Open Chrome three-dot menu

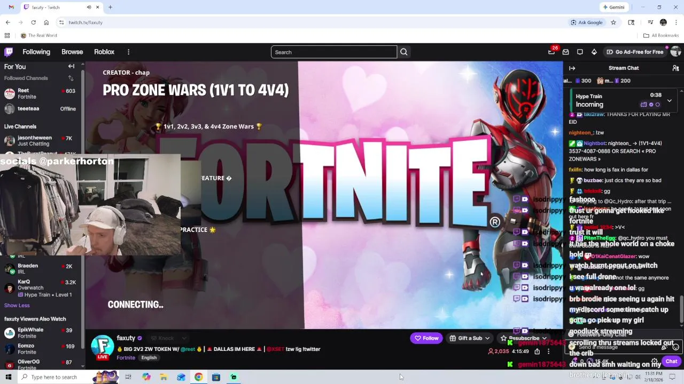[x=676, y=22]
